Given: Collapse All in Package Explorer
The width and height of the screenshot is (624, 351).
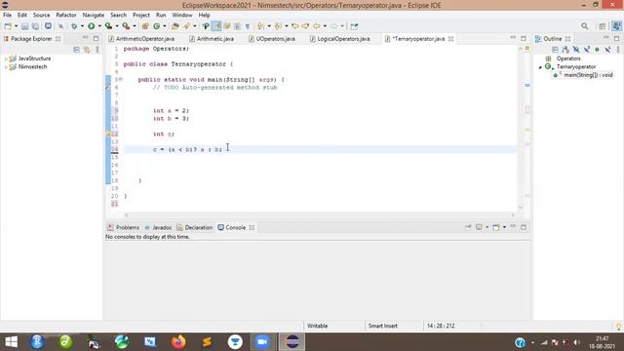Looking at the screenshot, I should (76, 50).
